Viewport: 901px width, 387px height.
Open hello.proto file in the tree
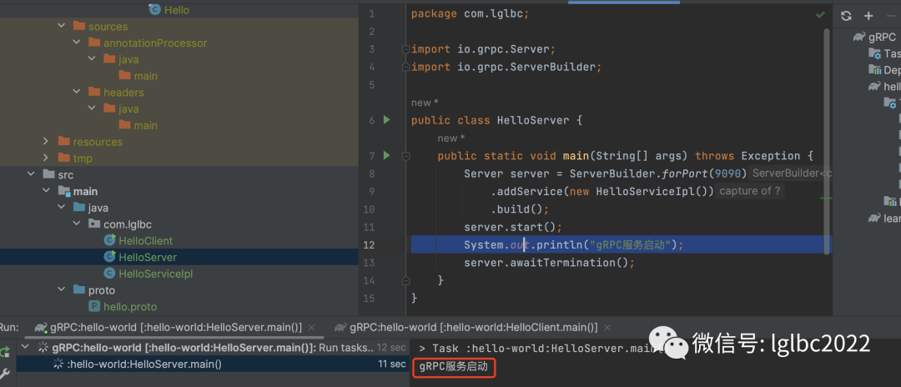130,307
